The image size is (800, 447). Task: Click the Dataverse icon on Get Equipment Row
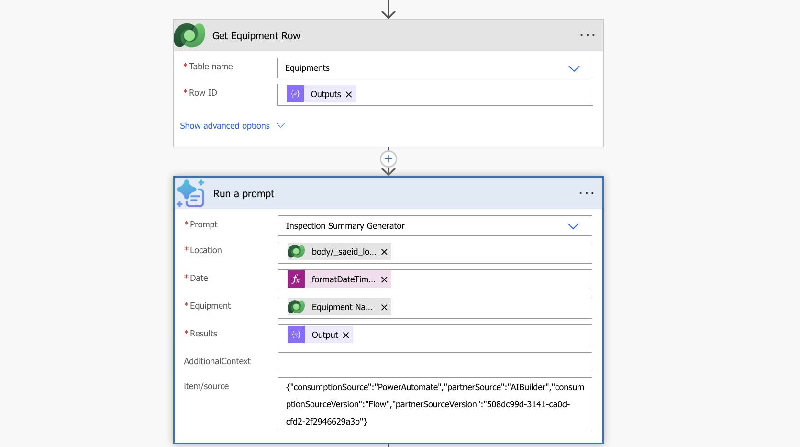pyautogui.click(x=189, y=35)
